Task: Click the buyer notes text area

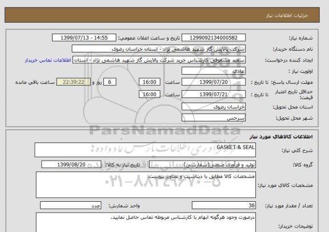Action: [146, 222]
